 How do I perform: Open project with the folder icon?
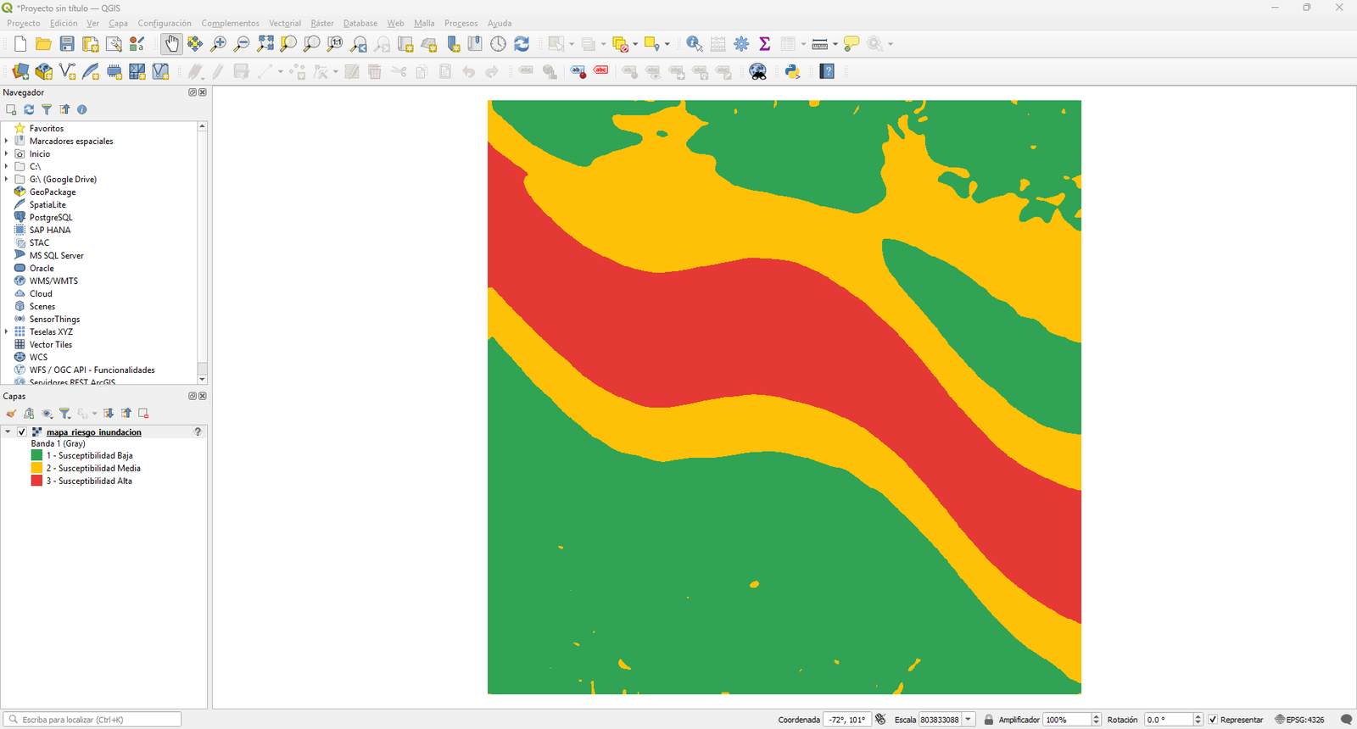pos(43,44)
